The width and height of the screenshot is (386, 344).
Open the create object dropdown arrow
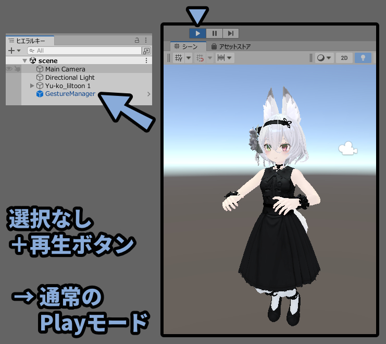coord(19,51)
